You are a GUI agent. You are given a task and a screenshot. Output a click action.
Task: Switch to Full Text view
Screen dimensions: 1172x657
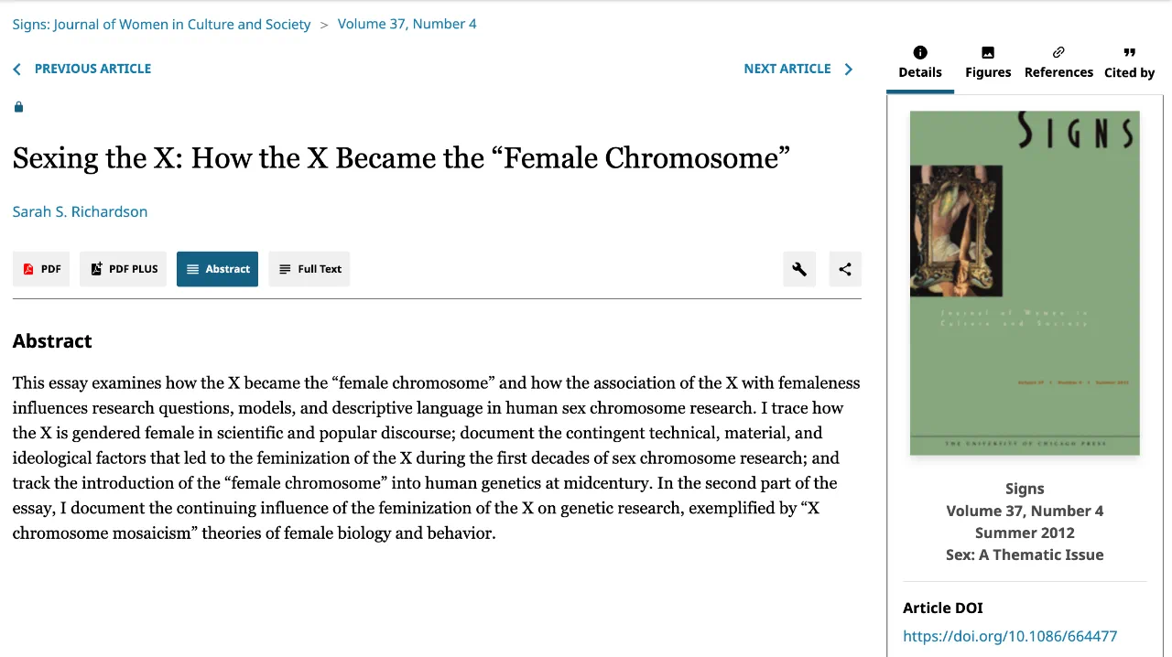point(309,269)
